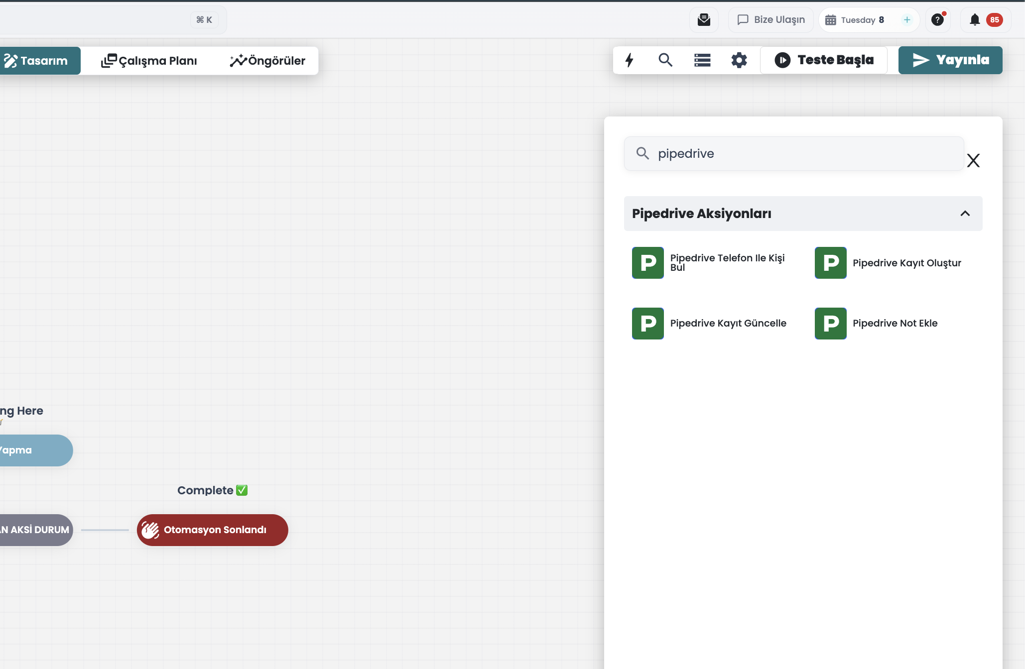
Task: Open the inbox envelope icon
Action: [704, 20]
